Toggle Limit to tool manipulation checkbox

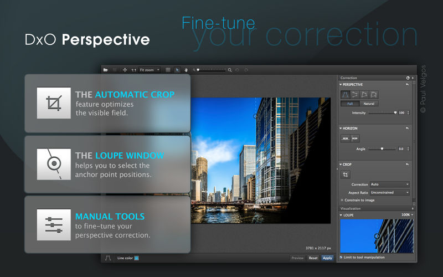point(341,257)
